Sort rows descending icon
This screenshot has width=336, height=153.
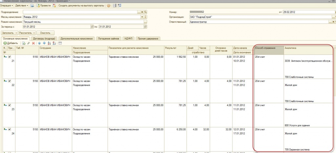(x=54, y=43)
